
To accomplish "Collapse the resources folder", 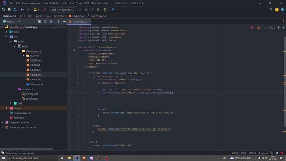I will [x=15, y=89].
